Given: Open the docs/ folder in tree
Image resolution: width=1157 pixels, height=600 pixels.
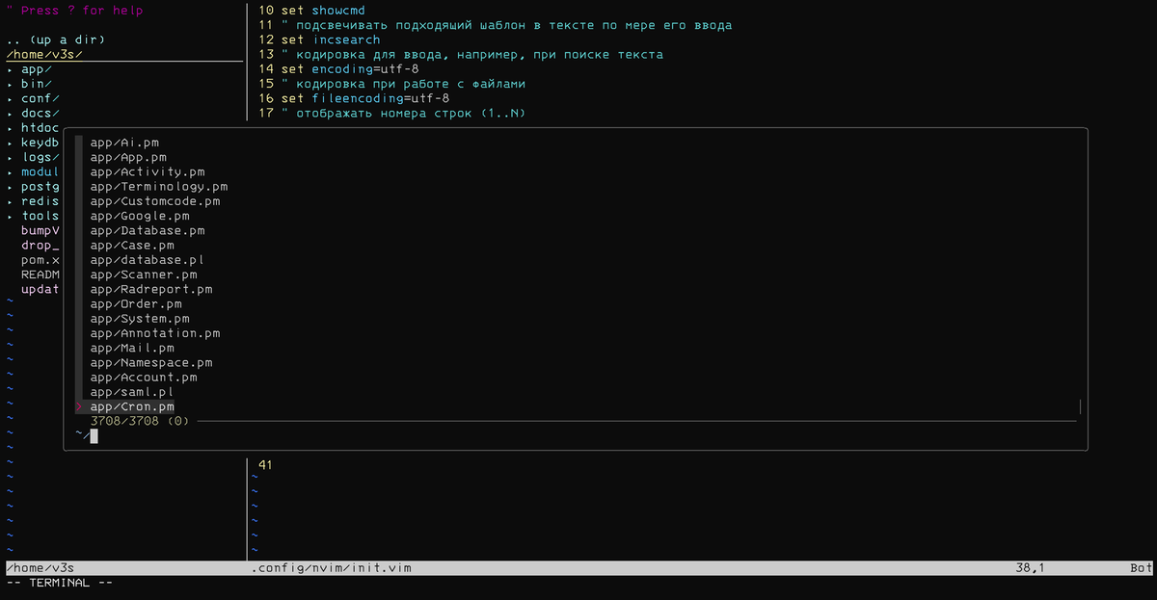Looking at the screenshot, I should point(40,114).
